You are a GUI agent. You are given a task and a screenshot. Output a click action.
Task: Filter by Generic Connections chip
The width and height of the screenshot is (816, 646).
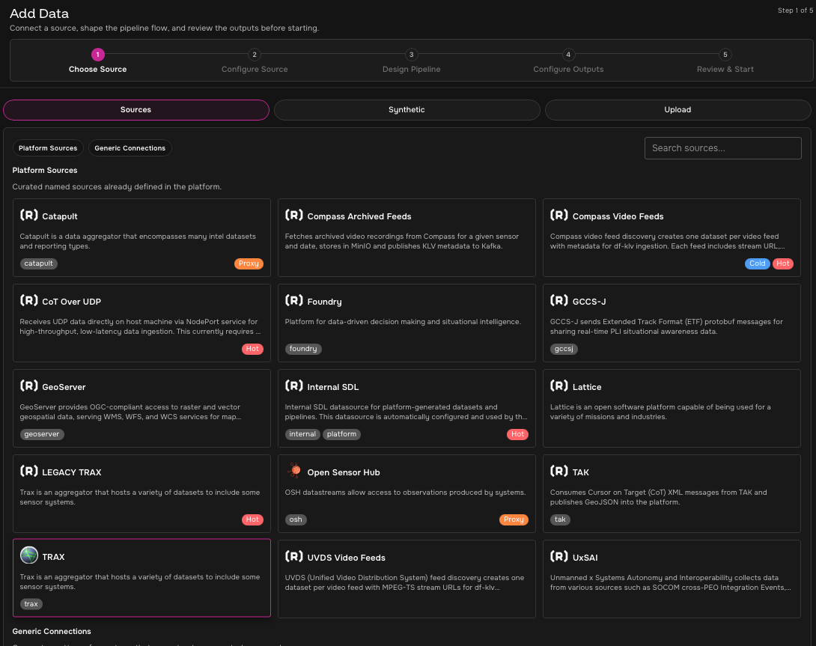(x=130, y=148)
